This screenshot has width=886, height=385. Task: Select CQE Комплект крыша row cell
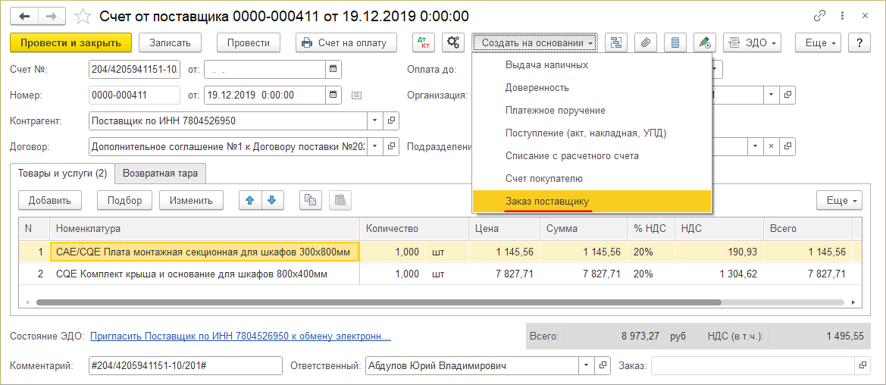pyautogui.click(x=205, y=274)
